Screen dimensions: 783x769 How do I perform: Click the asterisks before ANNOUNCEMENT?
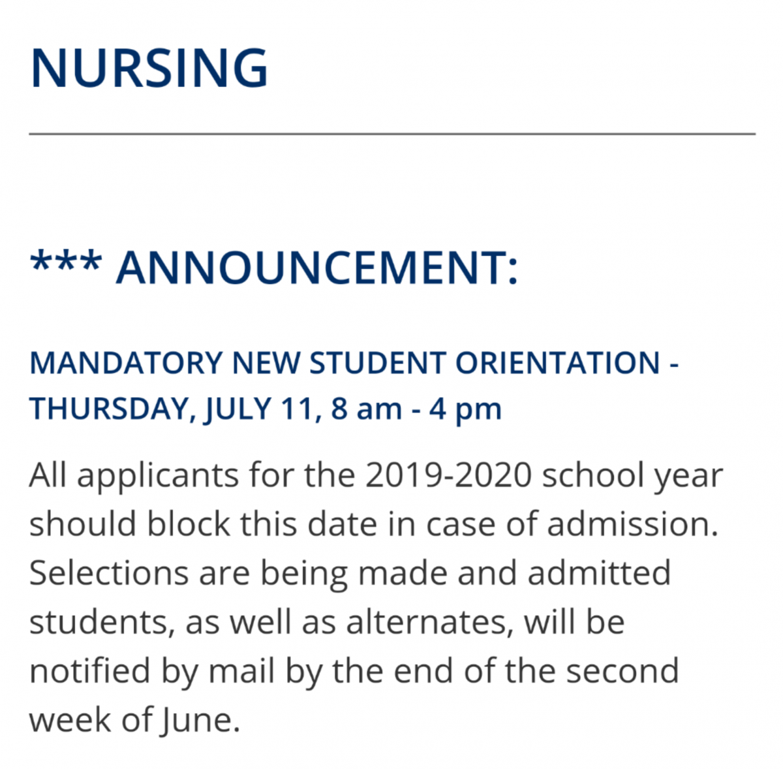click(x=66, y=260)
